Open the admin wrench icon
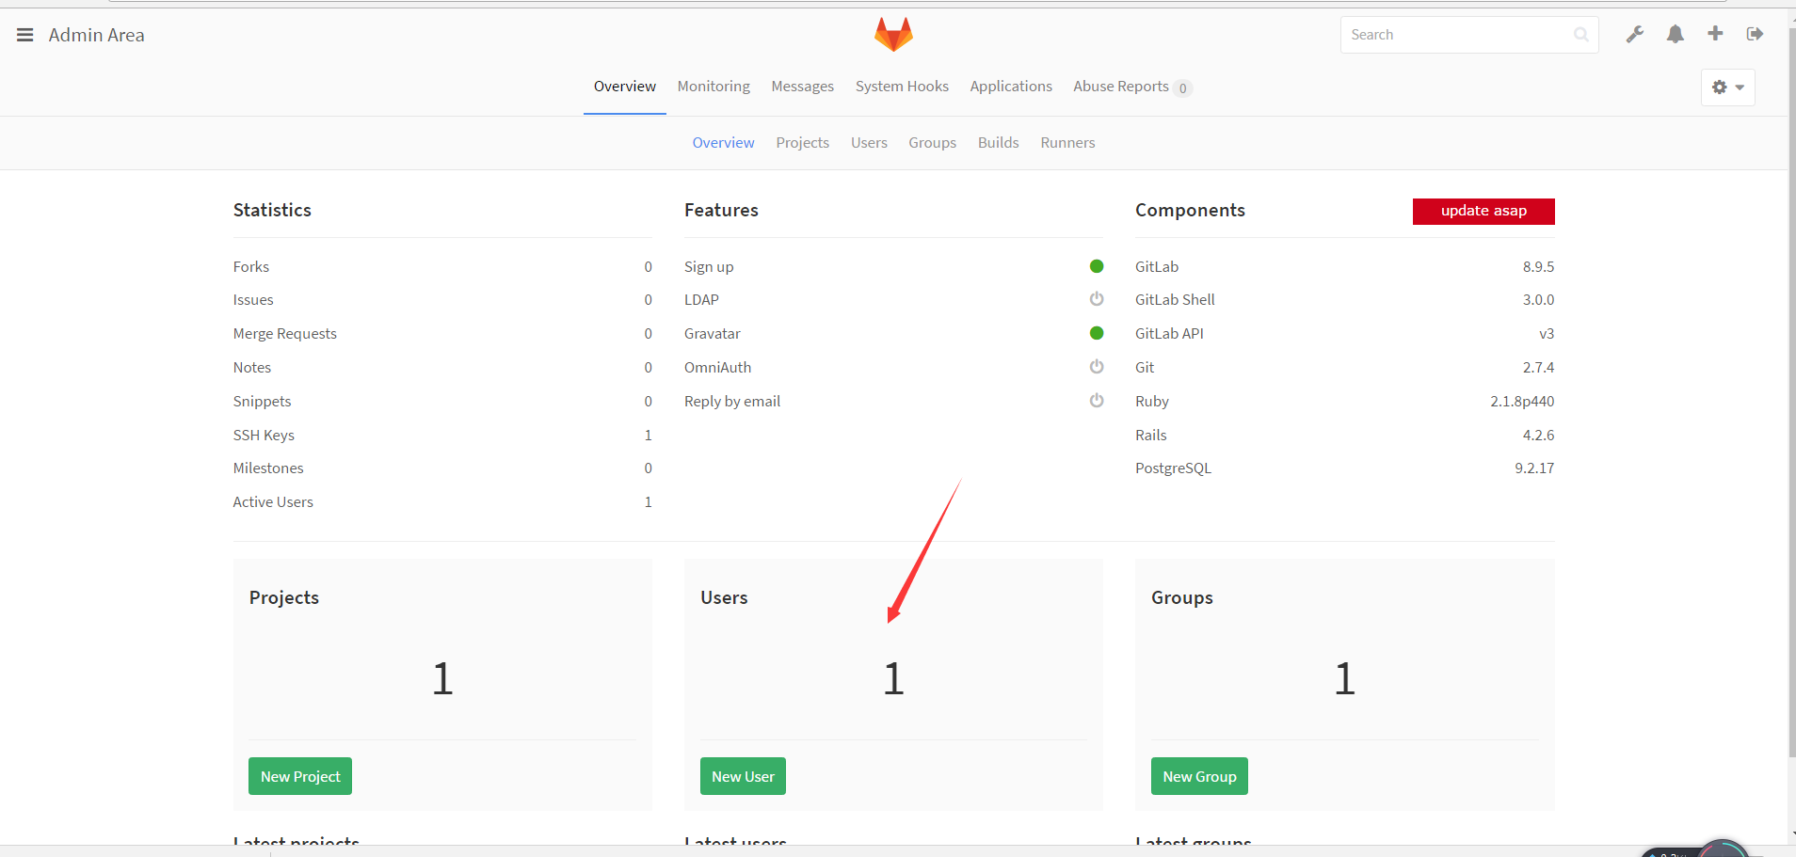Viewport: 1796px width, 857px height. (x=1635, y=35)
